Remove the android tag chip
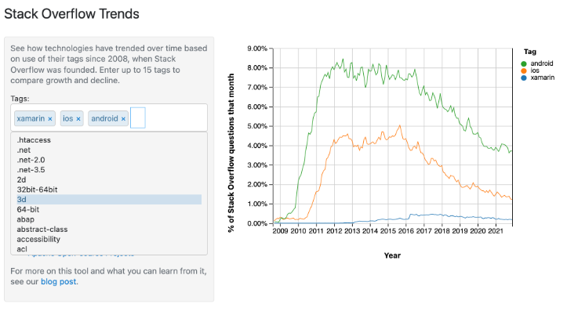 point(123,119)
